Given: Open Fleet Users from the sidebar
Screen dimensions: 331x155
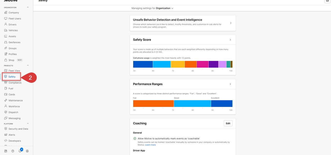Looking at the screenshot, I should pyautogui.click(x=14, y=19).
